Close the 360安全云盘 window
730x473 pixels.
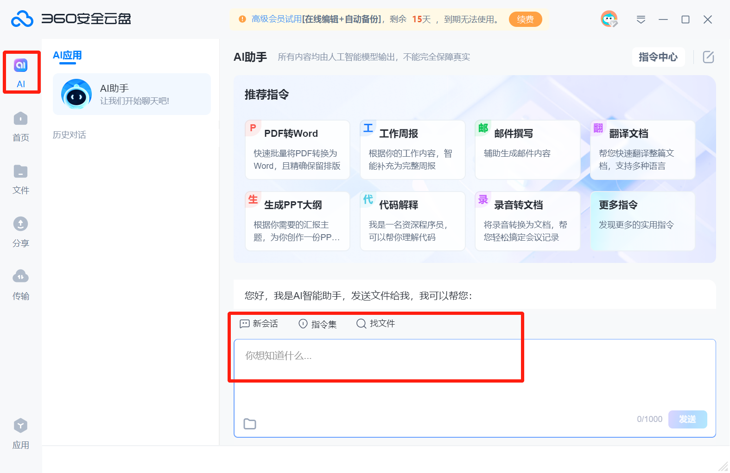tap(708, 19)
